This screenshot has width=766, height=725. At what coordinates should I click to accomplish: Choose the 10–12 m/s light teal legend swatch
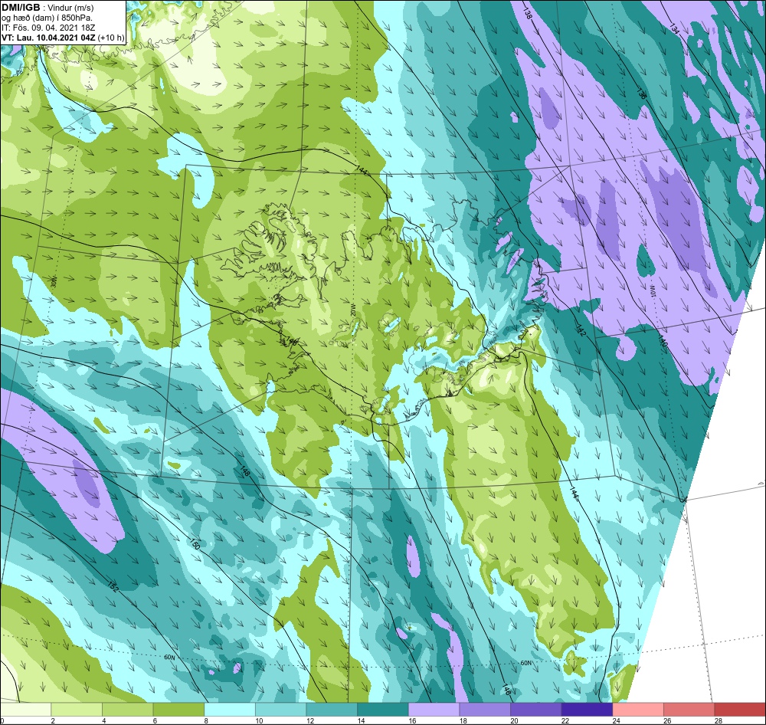coord(281,710)
